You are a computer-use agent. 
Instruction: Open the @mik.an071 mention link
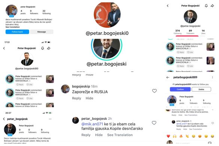pos(92,124)
